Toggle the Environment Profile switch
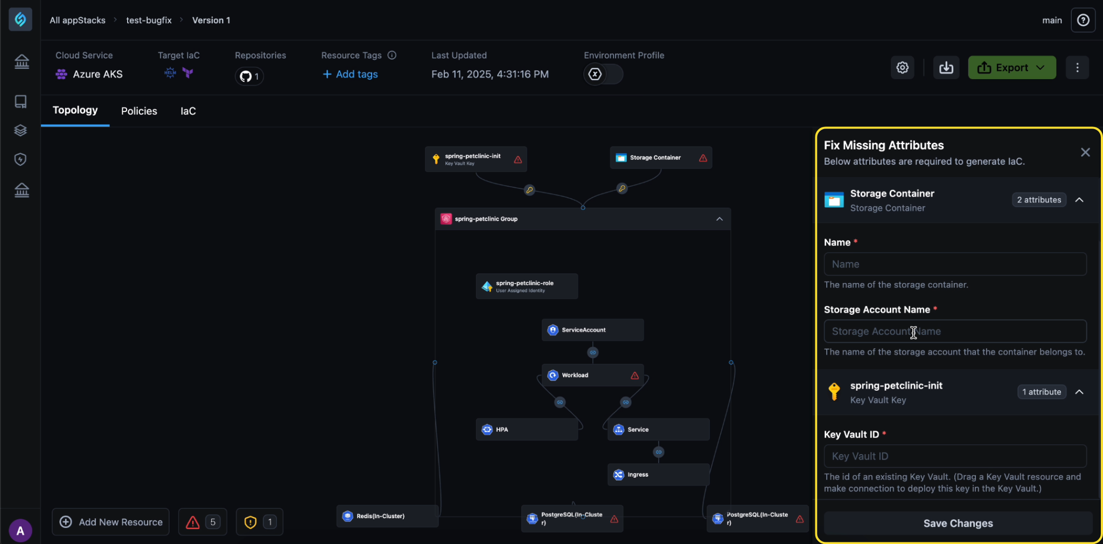 pos(603,74)
